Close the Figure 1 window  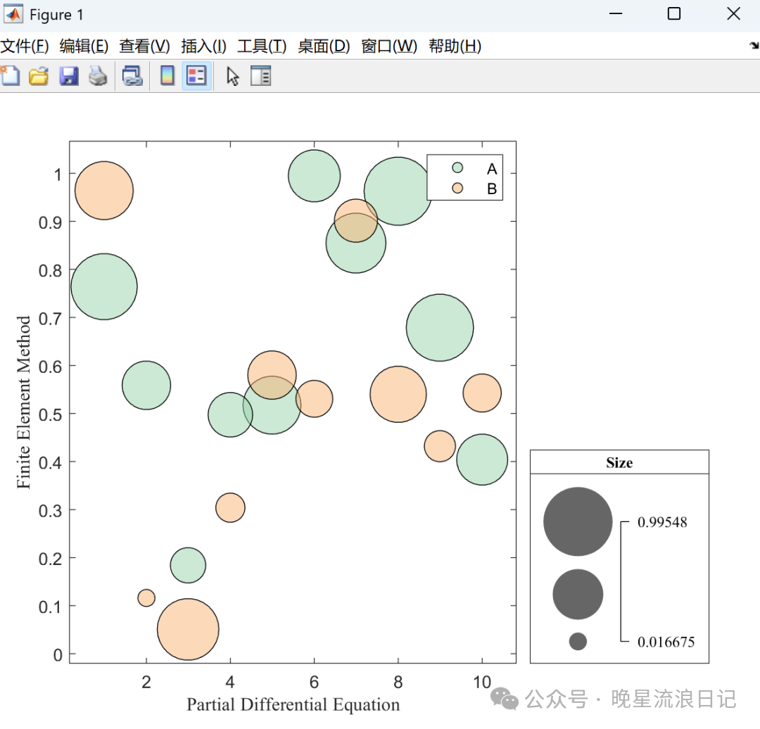(733, 13)
